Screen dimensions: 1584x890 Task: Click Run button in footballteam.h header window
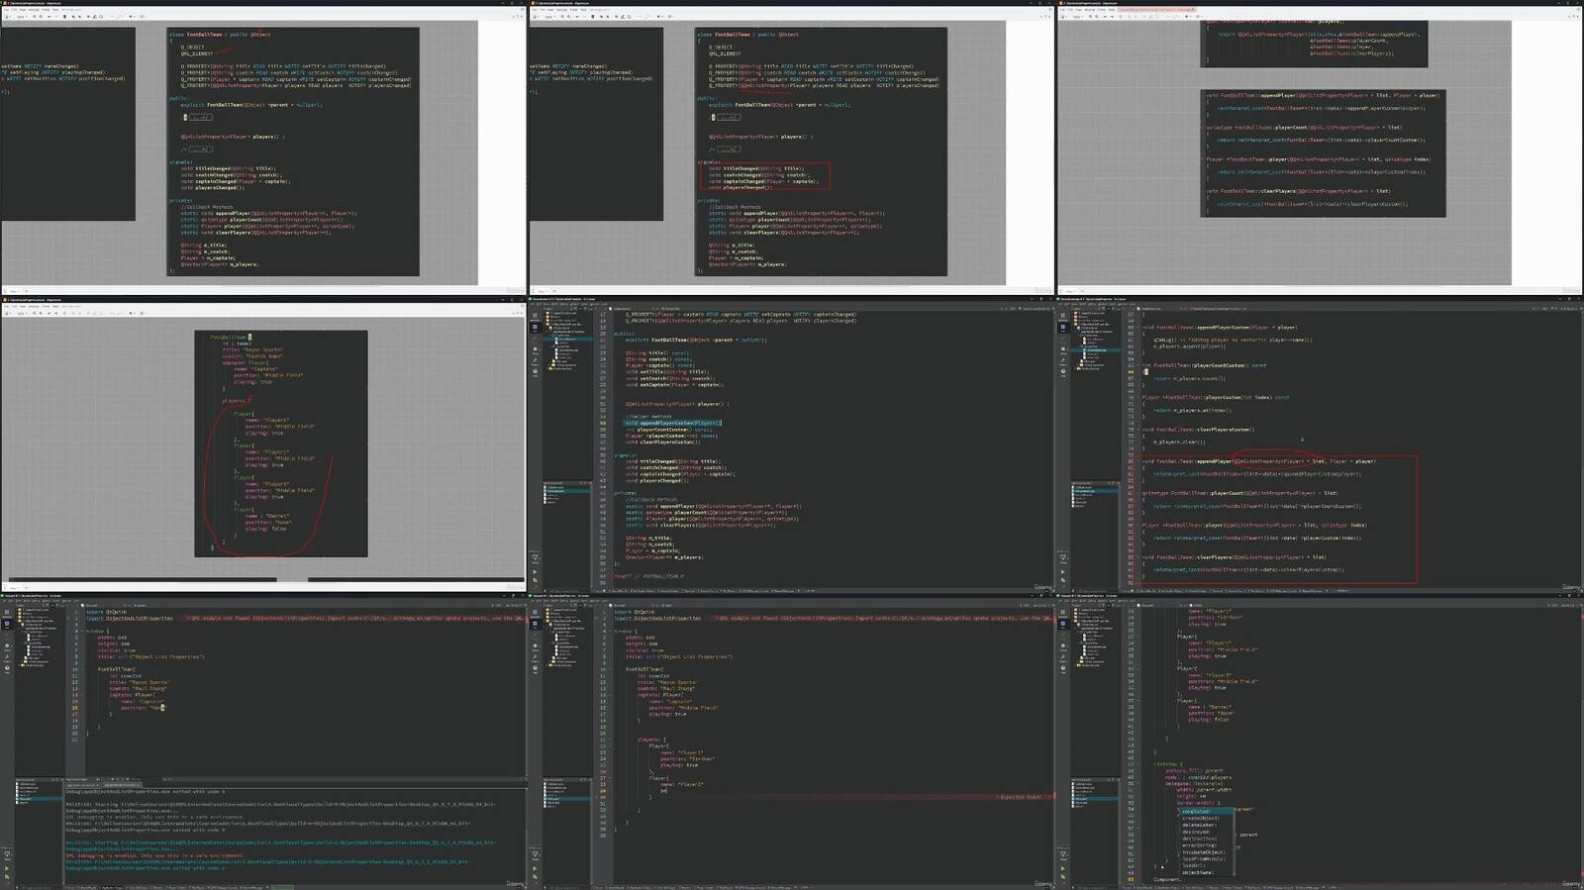(535, 571)
